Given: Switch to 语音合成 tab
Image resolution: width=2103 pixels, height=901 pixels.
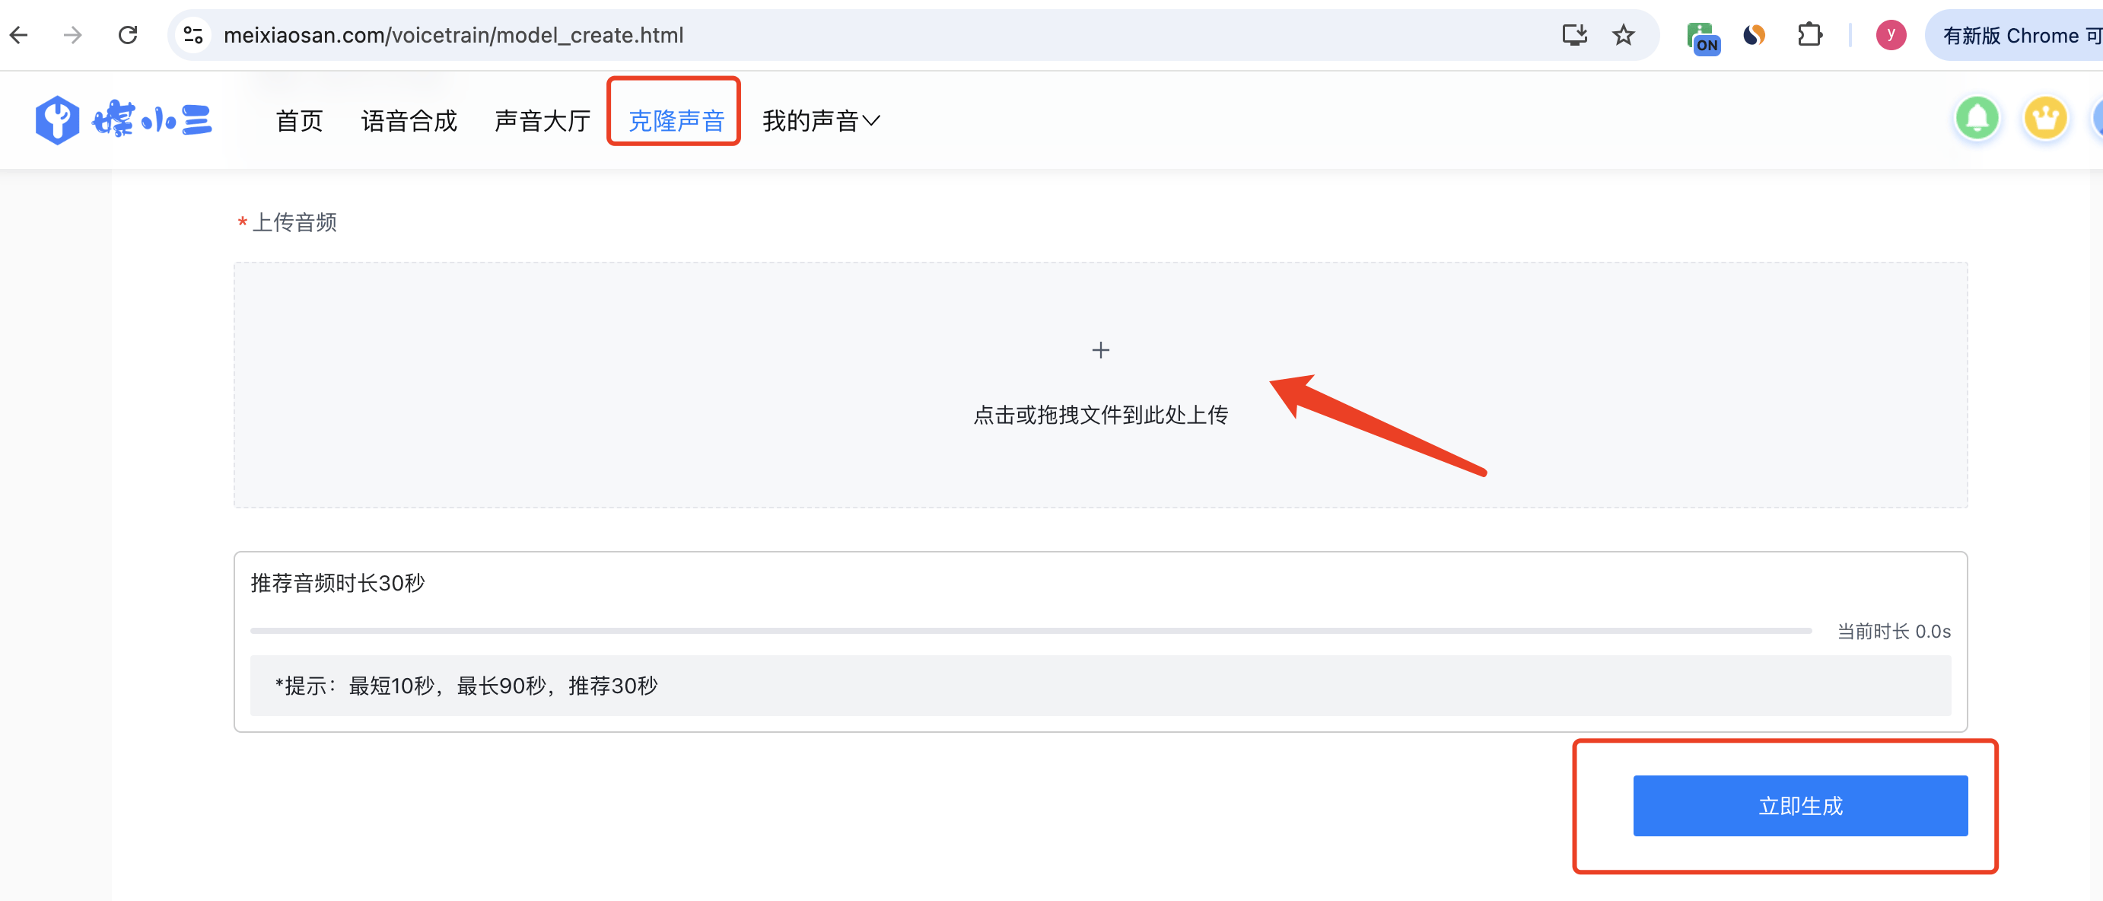Looking at the screenshot, I should [x=408, y=121].
